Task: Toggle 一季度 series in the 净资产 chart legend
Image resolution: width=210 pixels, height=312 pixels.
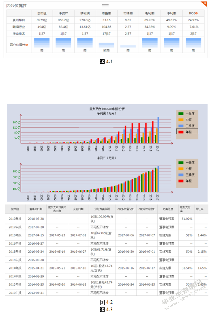Action: (x=187, y=163)
